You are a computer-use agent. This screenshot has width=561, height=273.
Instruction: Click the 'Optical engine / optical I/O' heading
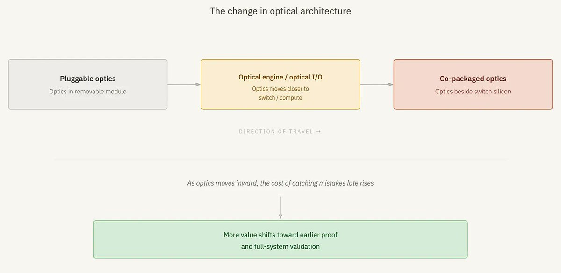[280, 77]
